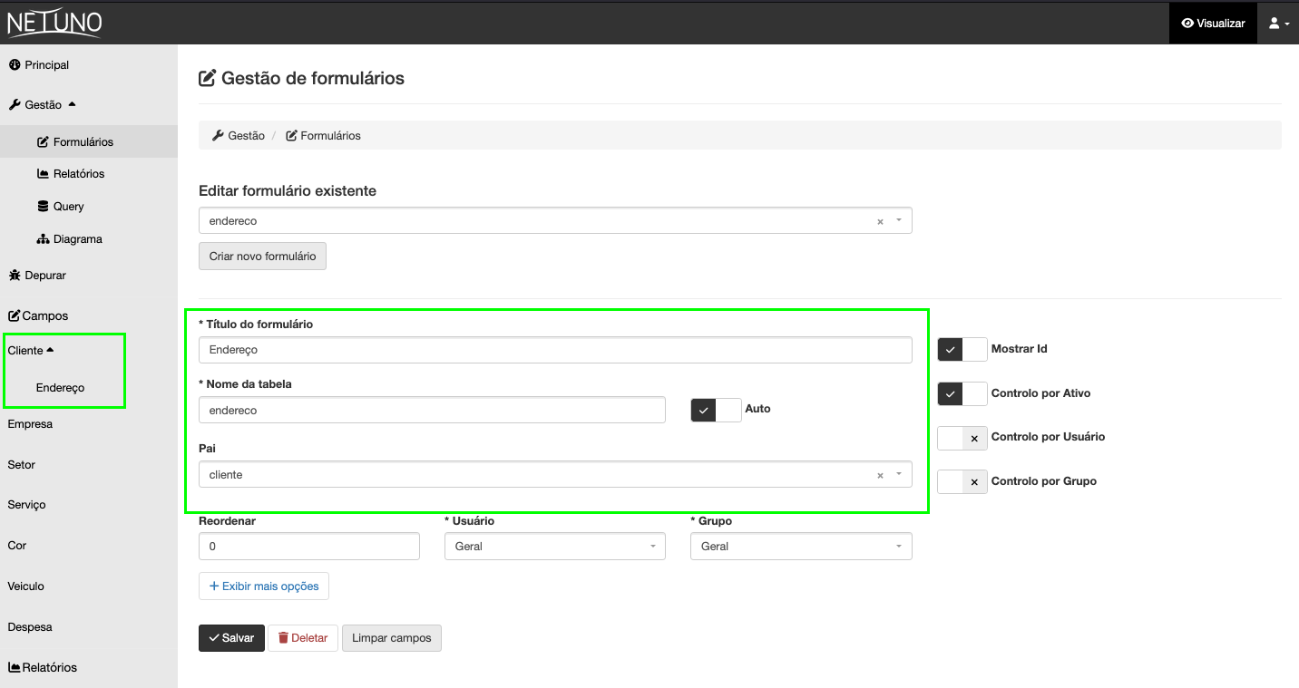The width and height of the screenshot is (1299, 688).
Task: Click the Salvar button
Action: (231, 638)
